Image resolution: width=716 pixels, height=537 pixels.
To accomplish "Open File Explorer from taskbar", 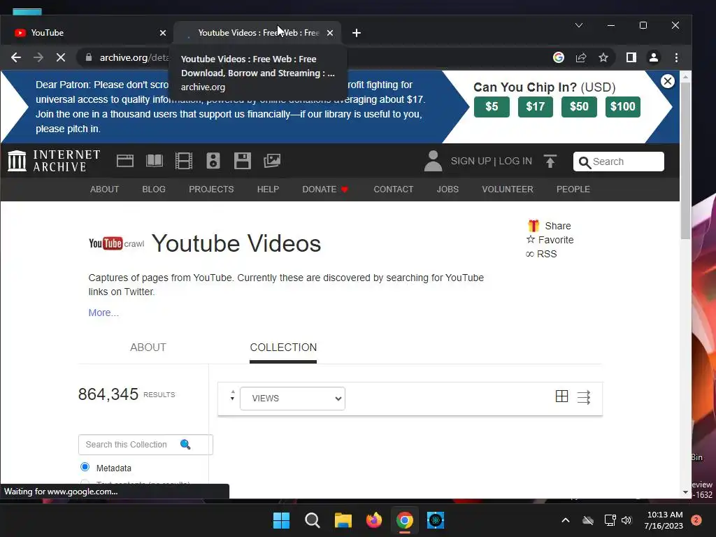I will point(343,520).
